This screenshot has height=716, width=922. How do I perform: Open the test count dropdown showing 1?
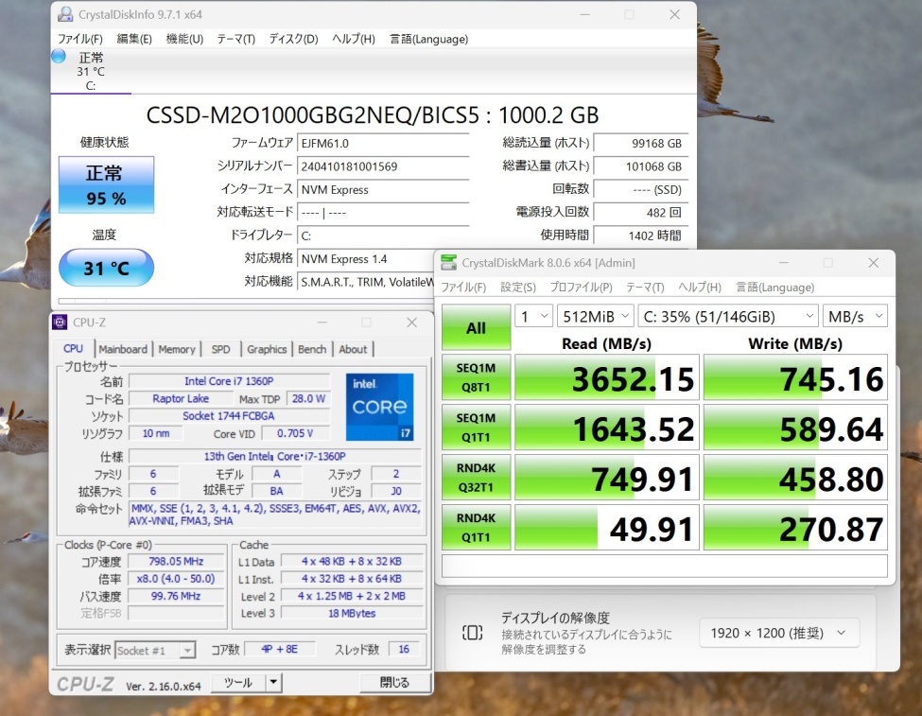tap(532, 316)
